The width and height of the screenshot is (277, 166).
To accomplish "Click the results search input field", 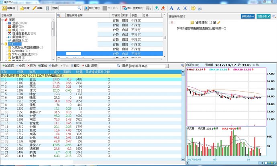I will pos(109,66).
